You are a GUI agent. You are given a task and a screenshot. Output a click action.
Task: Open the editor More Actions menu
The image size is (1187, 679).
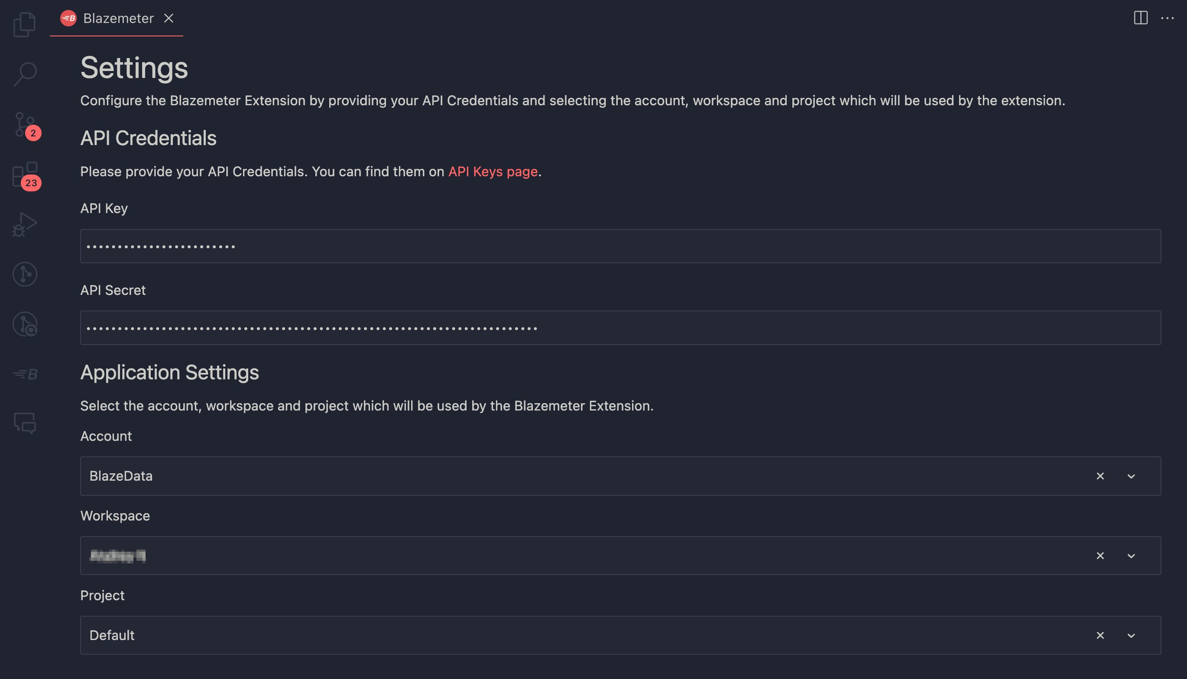click(1167, 18)
